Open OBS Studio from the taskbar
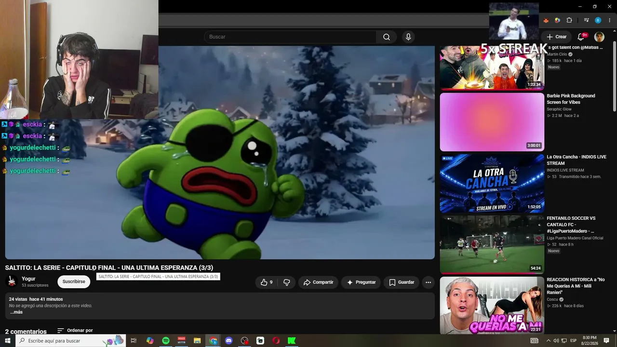 click(x=245, y=341)
